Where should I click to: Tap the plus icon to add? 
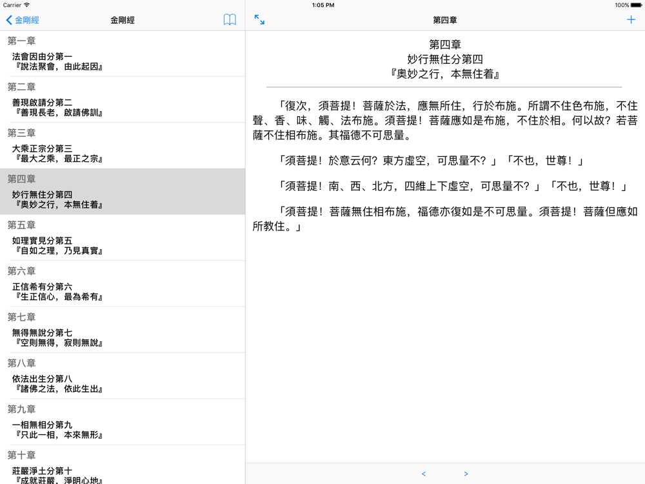[x=631, y=19]
